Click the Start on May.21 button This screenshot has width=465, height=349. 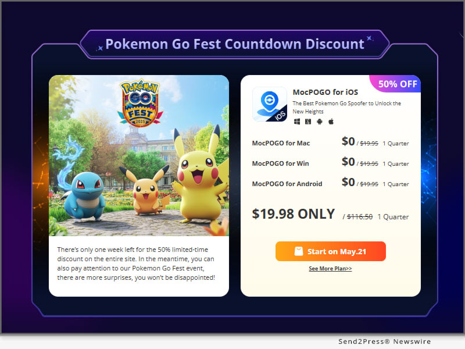(331, 251)
